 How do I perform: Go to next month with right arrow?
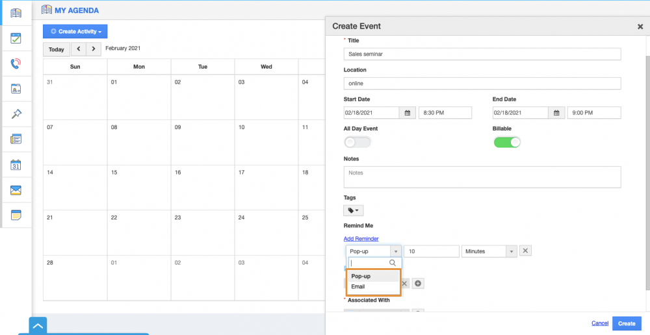(94, 49)
